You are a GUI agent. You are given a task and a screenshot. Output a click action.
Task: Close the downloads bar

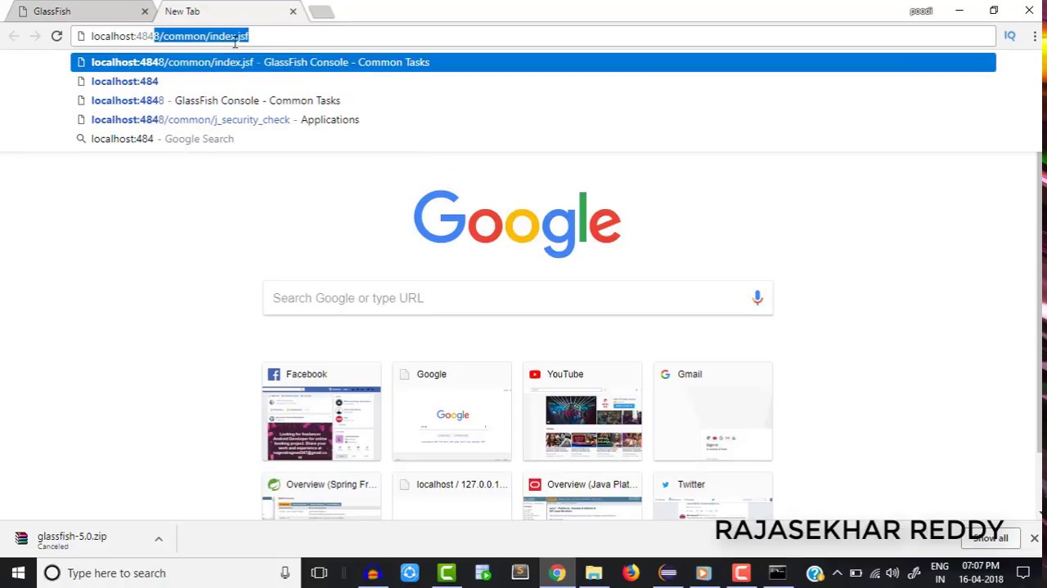(1034, 539)
